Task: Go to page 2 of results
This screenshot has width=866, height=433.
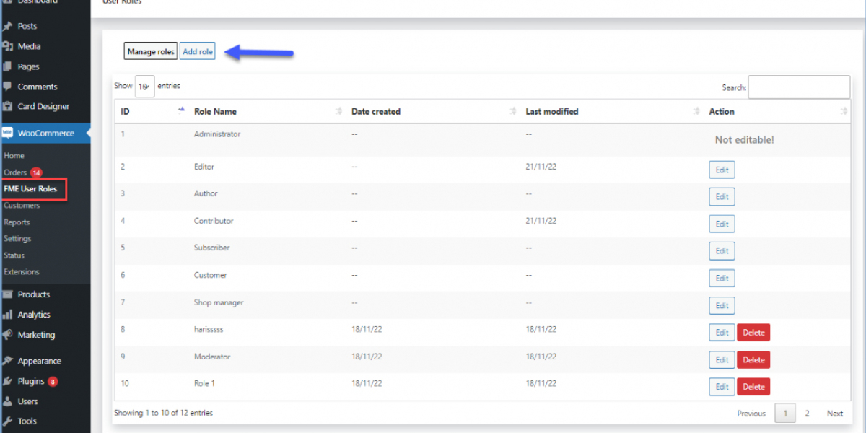Action: (x=807, y=414)
